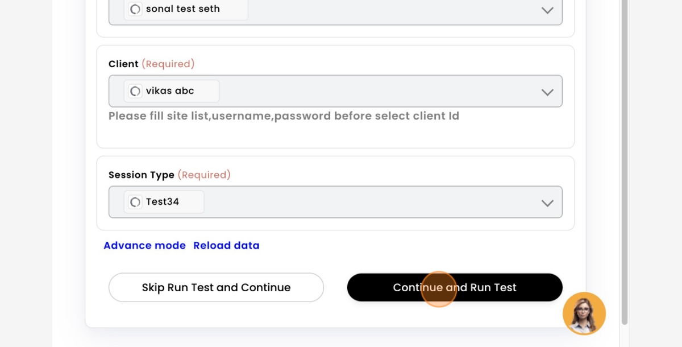Expand the Session Type dropdown chevron

547,203
